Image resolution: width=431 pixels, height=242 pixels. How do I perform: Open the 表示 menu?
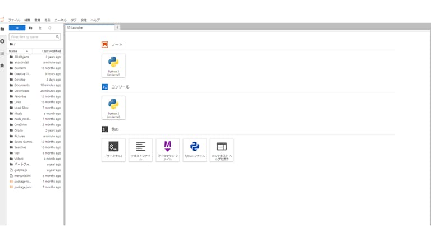click(38, 20)
